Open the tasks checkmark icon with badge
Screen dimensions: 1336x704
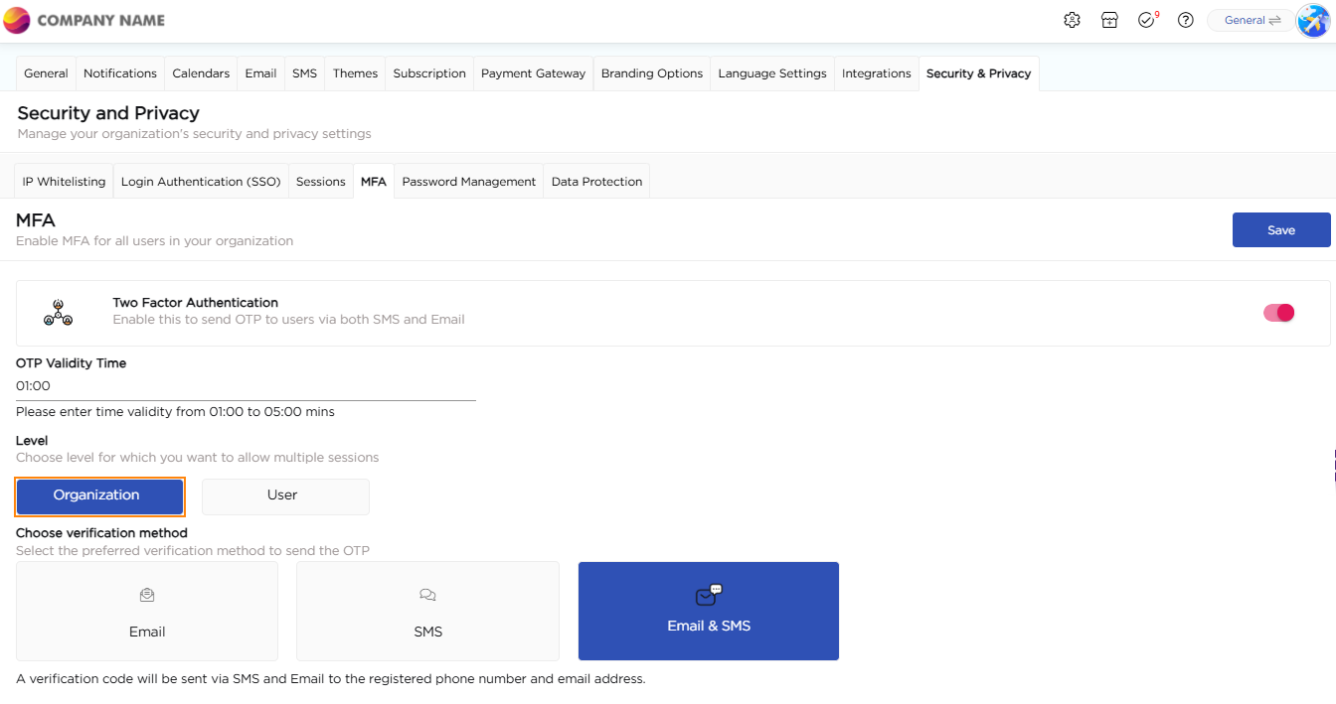coord(1147,20)
